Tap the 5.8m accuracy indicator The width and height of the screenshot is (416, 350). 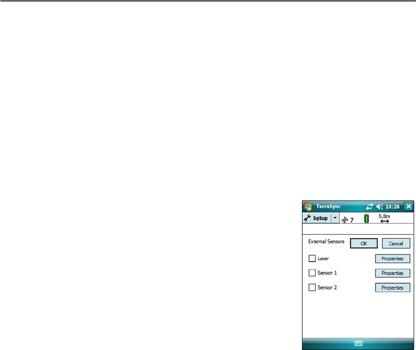[384, 218]
